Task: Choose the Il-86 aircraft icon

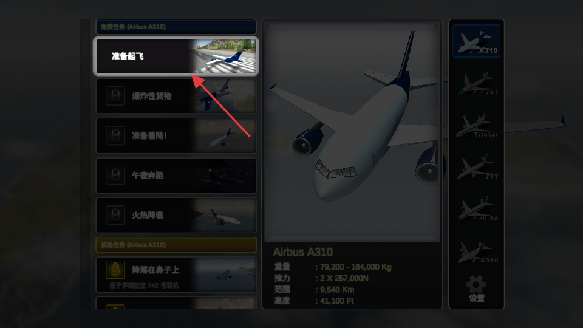Action: click(476, 210)
